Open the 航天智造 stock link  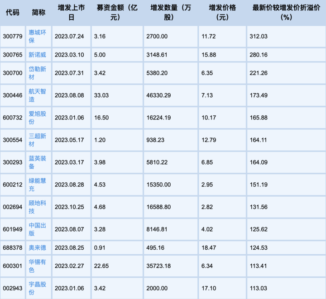pos(38,95)
